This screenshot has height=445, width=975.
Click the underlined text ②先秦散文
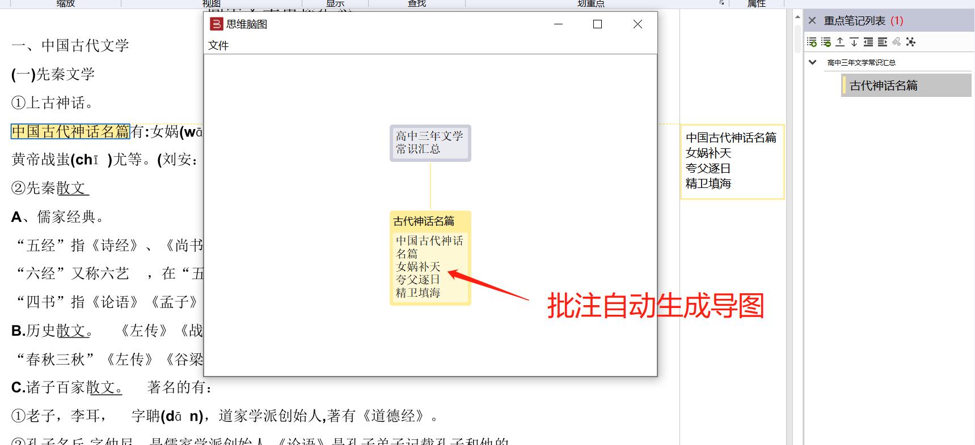point(50,188)
